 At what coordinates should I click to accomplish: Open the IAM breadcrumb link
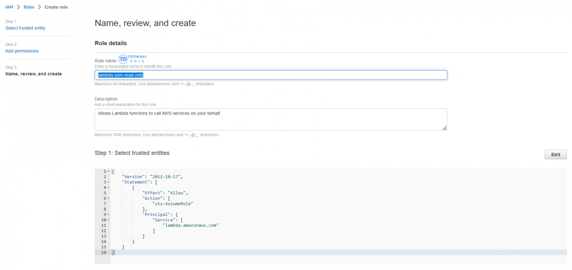(x=9, y=7)
